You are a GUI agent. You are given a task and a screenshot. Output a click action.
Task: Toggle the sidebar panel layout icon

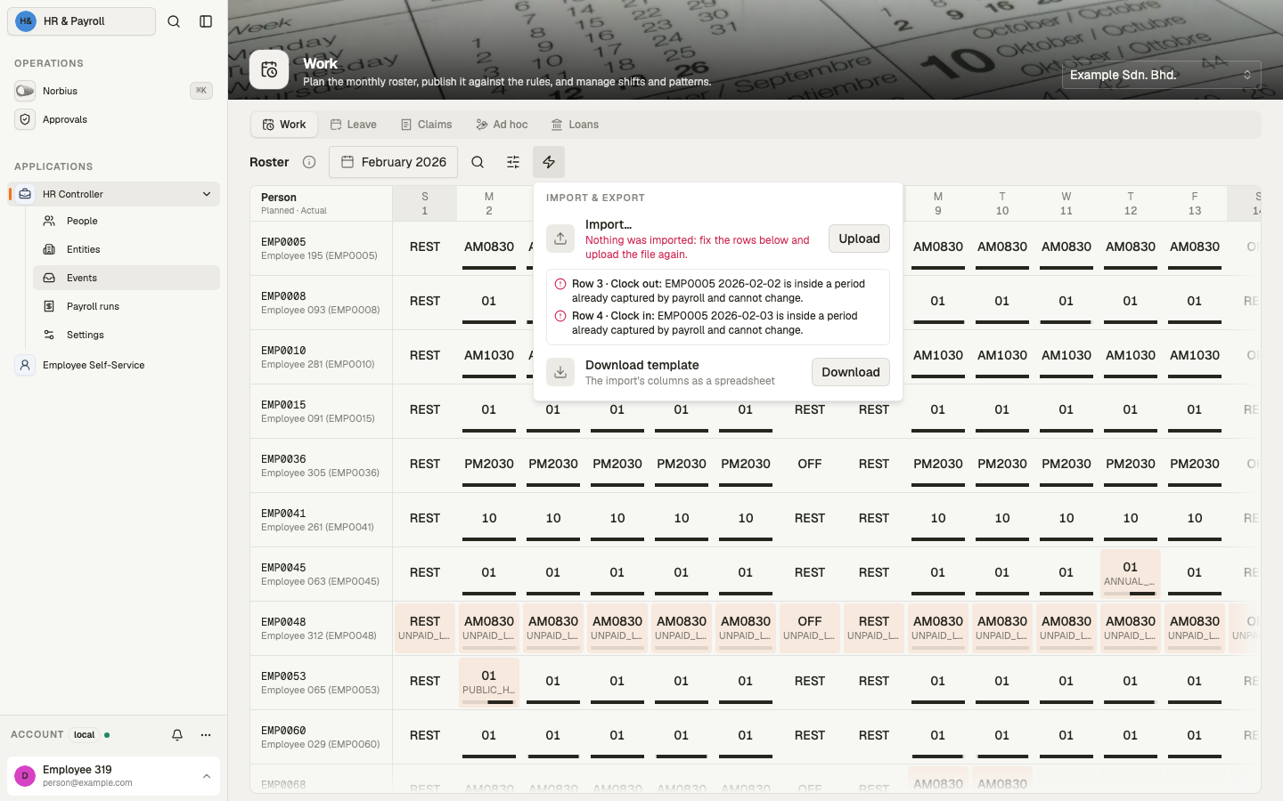[206, 21]
